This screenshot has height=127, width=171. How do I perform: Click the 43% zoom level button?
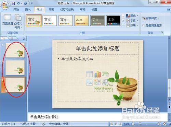click(x=127, y=124)
